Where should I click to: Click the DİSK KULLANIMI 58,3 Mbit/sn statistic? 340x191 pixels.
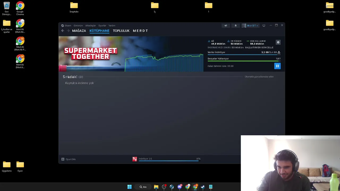[256, 42]
